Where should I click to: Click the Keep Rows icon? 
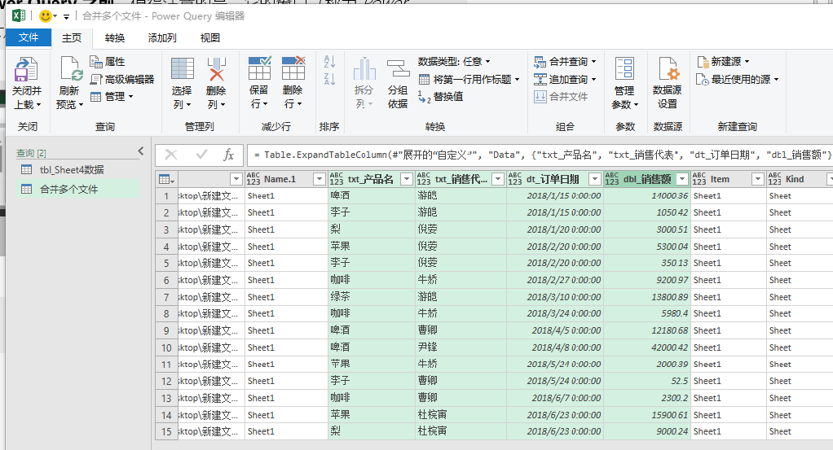pos(259,71)
